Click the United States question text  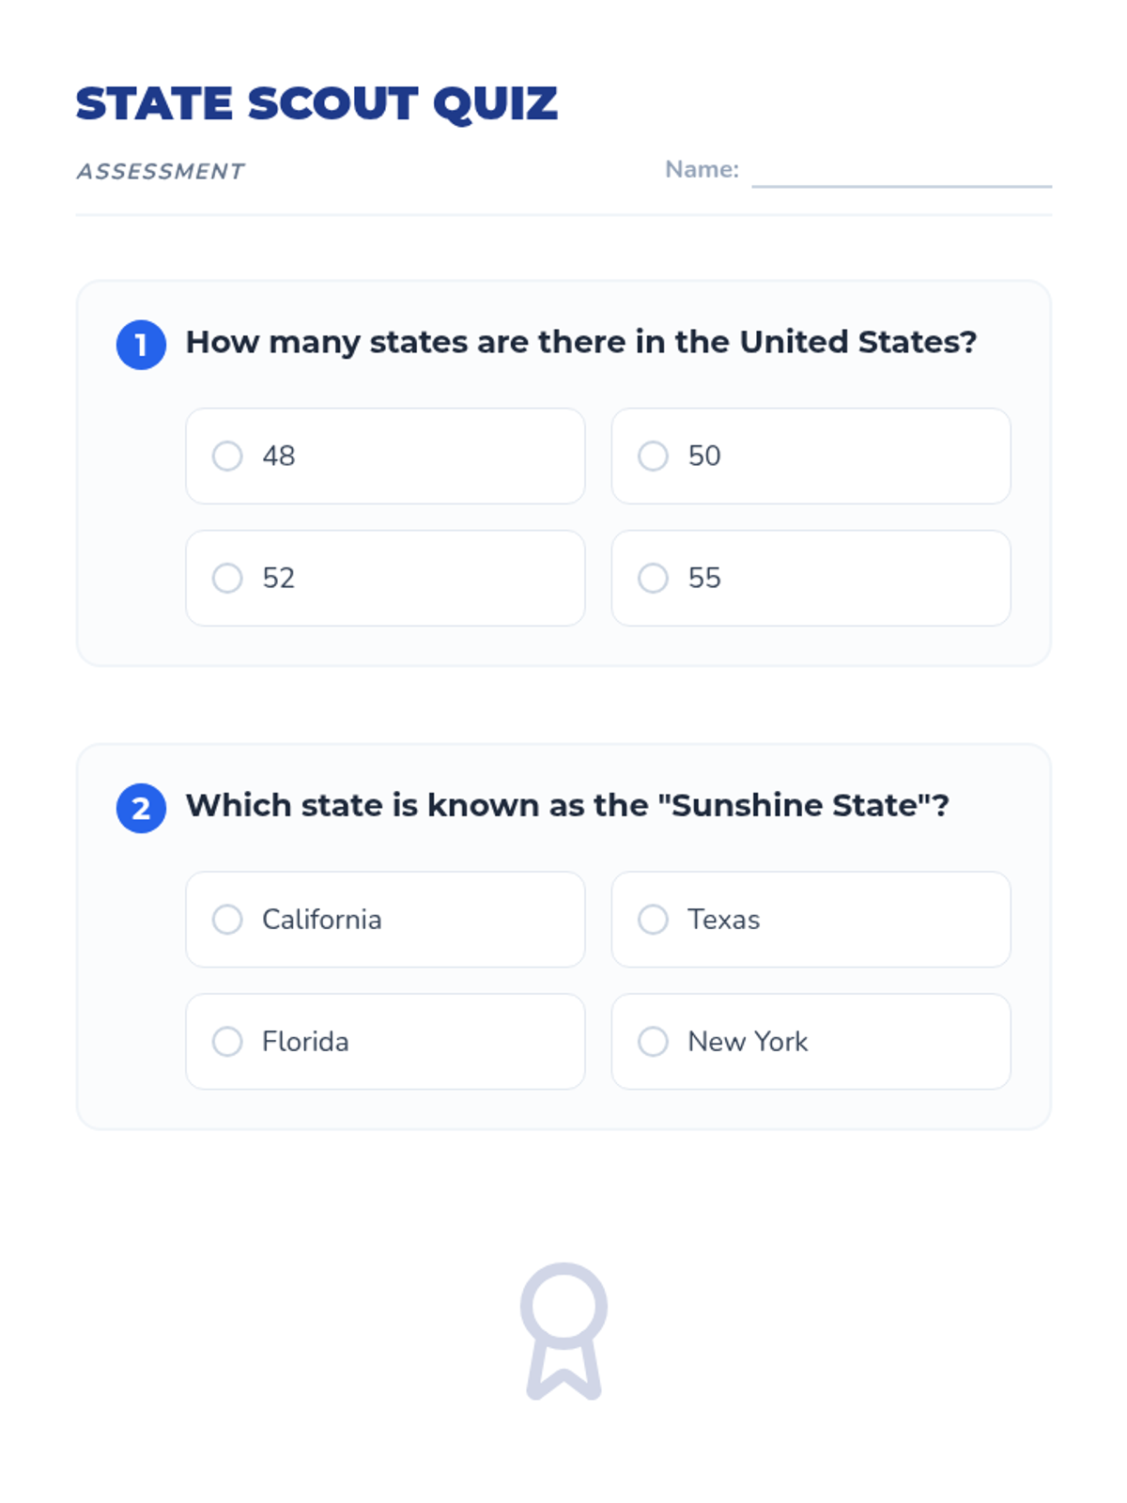pyautogui.click(x=580, y=342)
